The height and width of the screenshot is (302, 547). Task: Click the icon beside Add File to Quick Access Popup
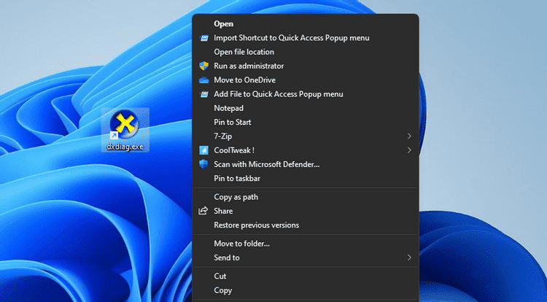pos(203,94)
